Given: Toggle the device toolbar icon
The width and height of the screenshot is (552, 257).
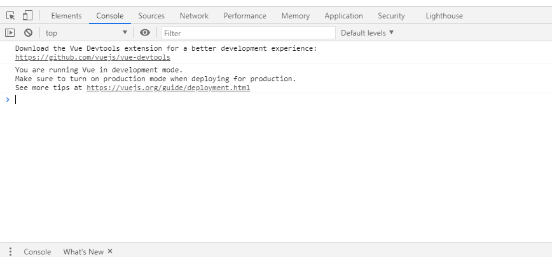Looking at the screenshot, I should click(27, 16).
